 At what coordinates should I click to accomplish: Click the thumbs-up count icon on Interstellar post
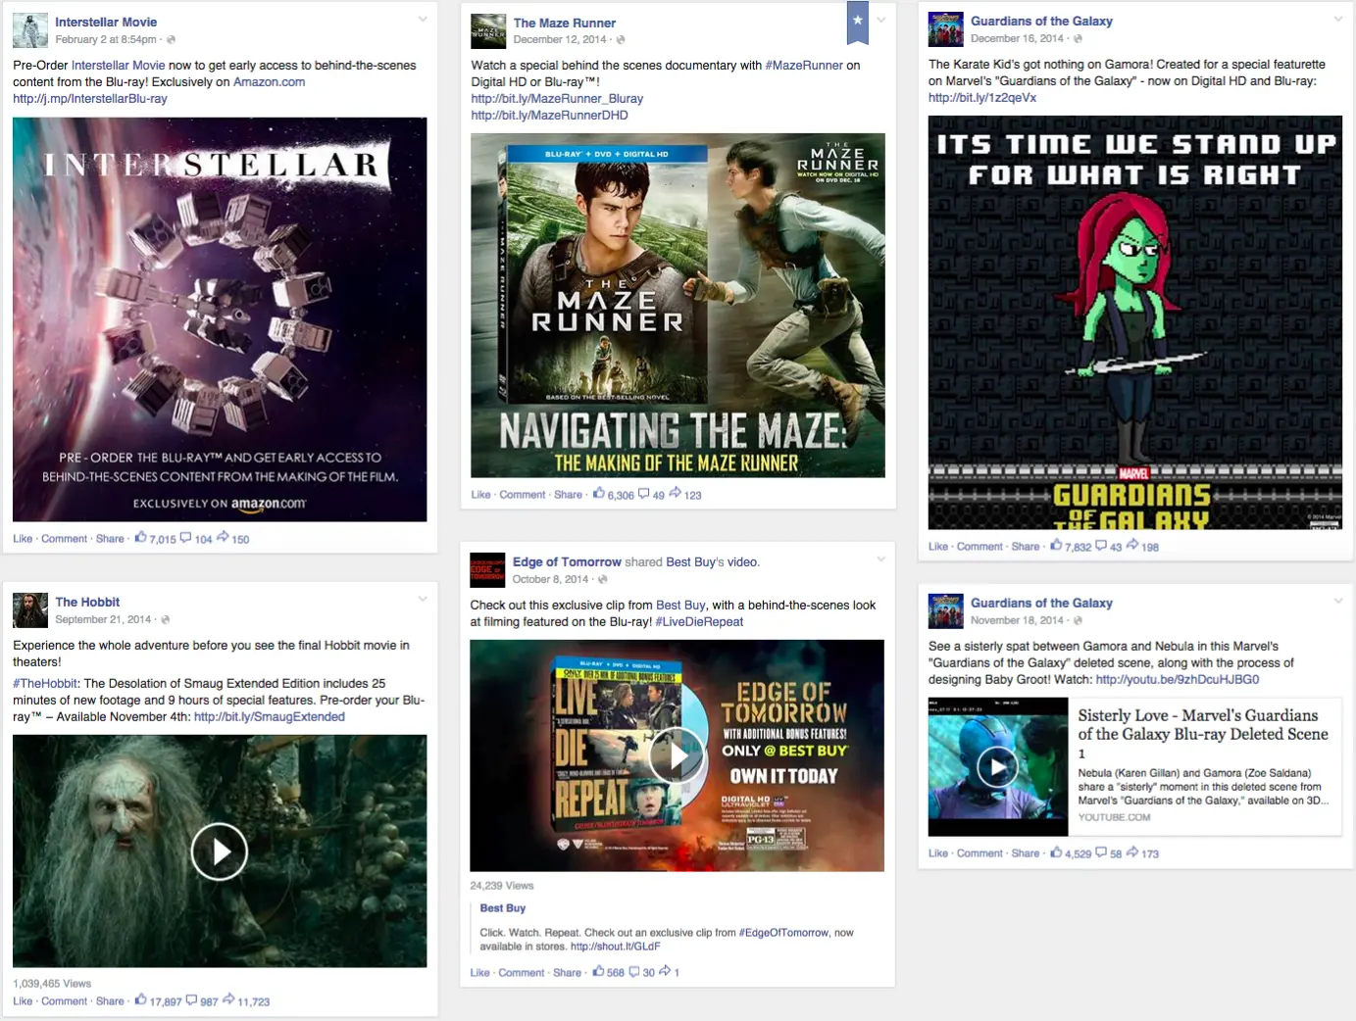click(x=141, y=538)
